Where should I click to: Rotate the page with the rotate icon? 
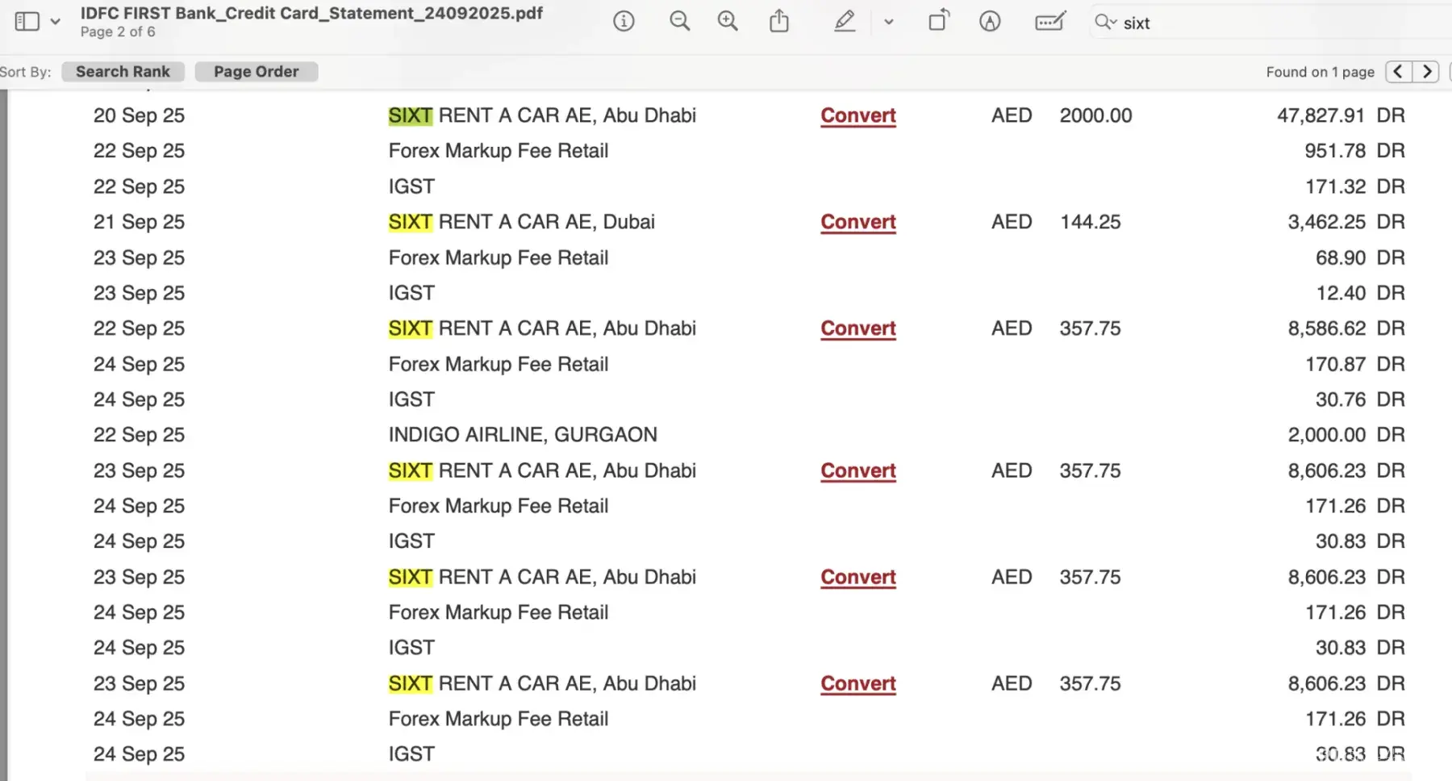coord(938,22)
